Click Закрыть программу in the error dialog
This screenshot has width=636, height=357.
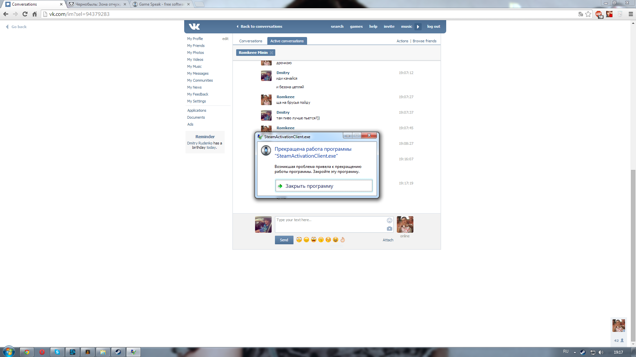(x=324, y=186)
